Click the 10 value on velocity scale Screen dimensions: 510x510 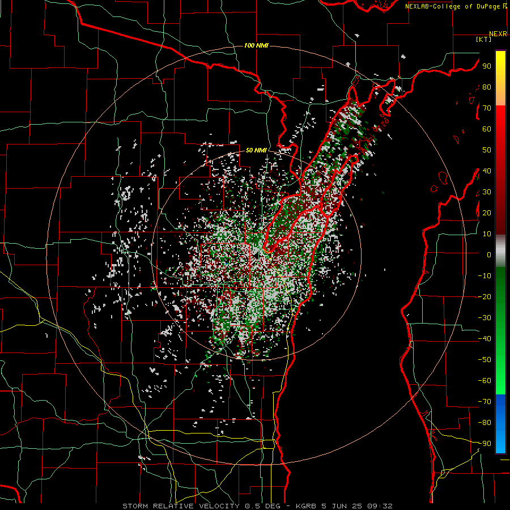tap(487, 234)
